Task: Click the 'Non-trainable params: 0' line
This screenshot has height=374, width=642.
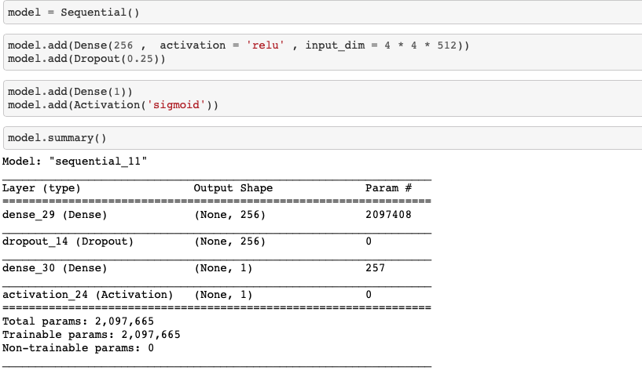Action: 78,348
